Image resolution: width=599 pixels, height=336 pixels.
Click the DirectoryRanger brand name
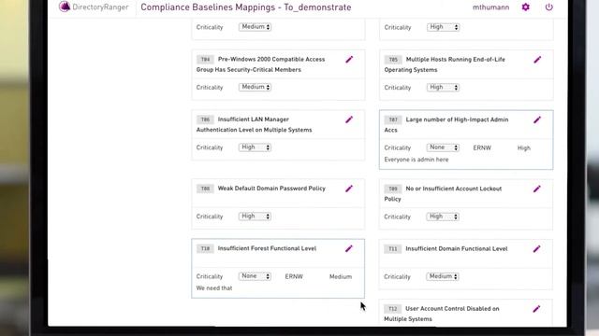point(100,7)
